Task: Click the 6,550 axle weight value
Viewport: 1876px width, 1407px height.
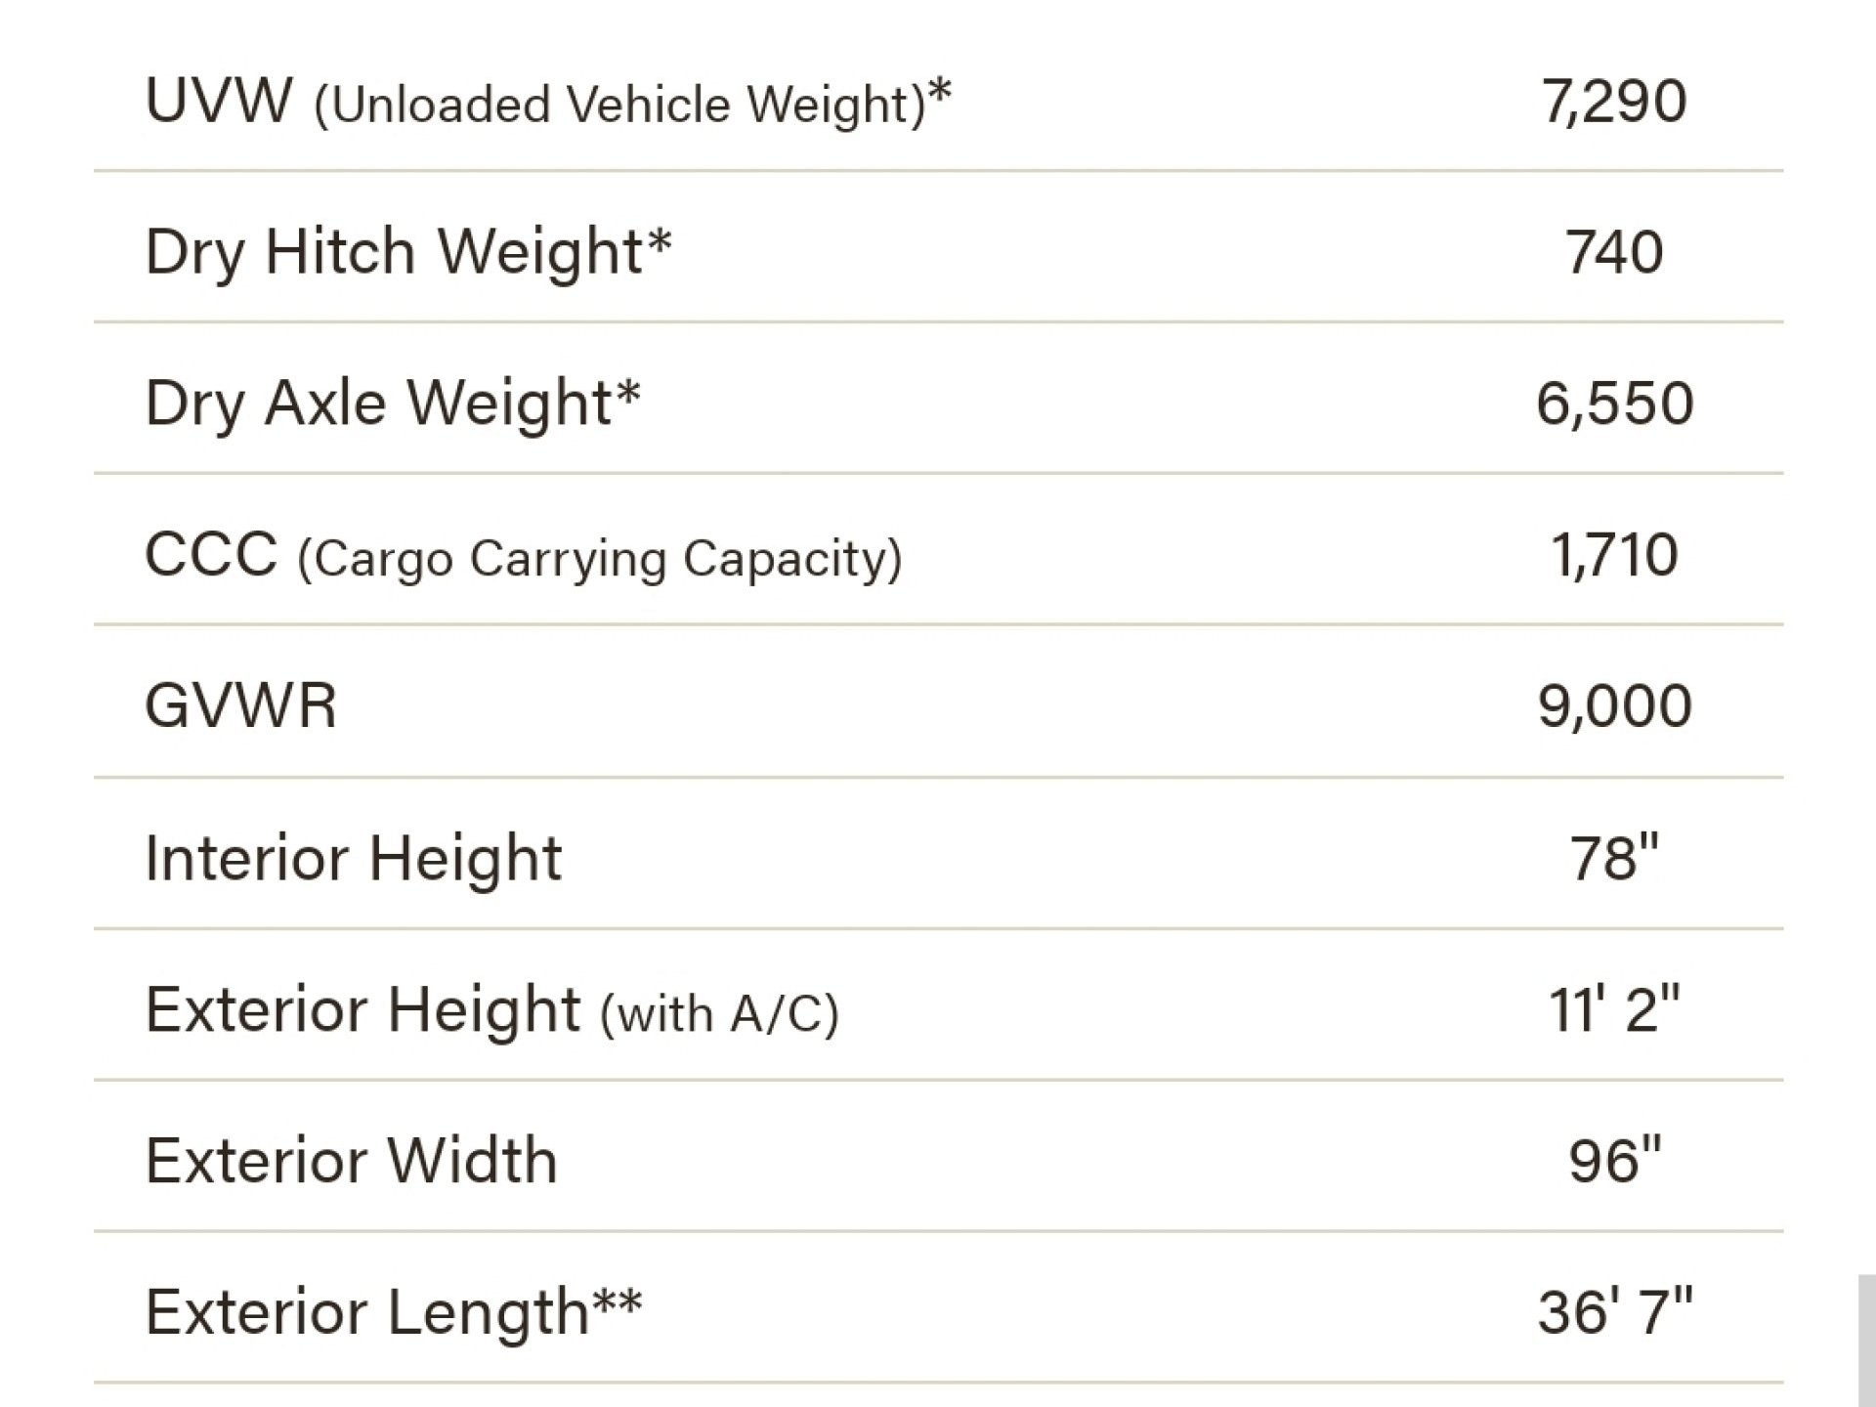Action: [1614, 404]
